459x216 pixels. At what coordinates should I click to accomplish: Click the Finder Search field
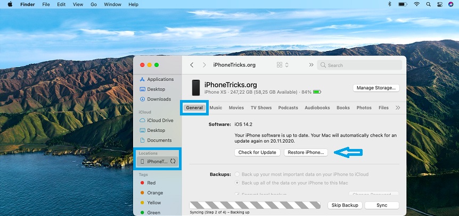pos(359,65)
